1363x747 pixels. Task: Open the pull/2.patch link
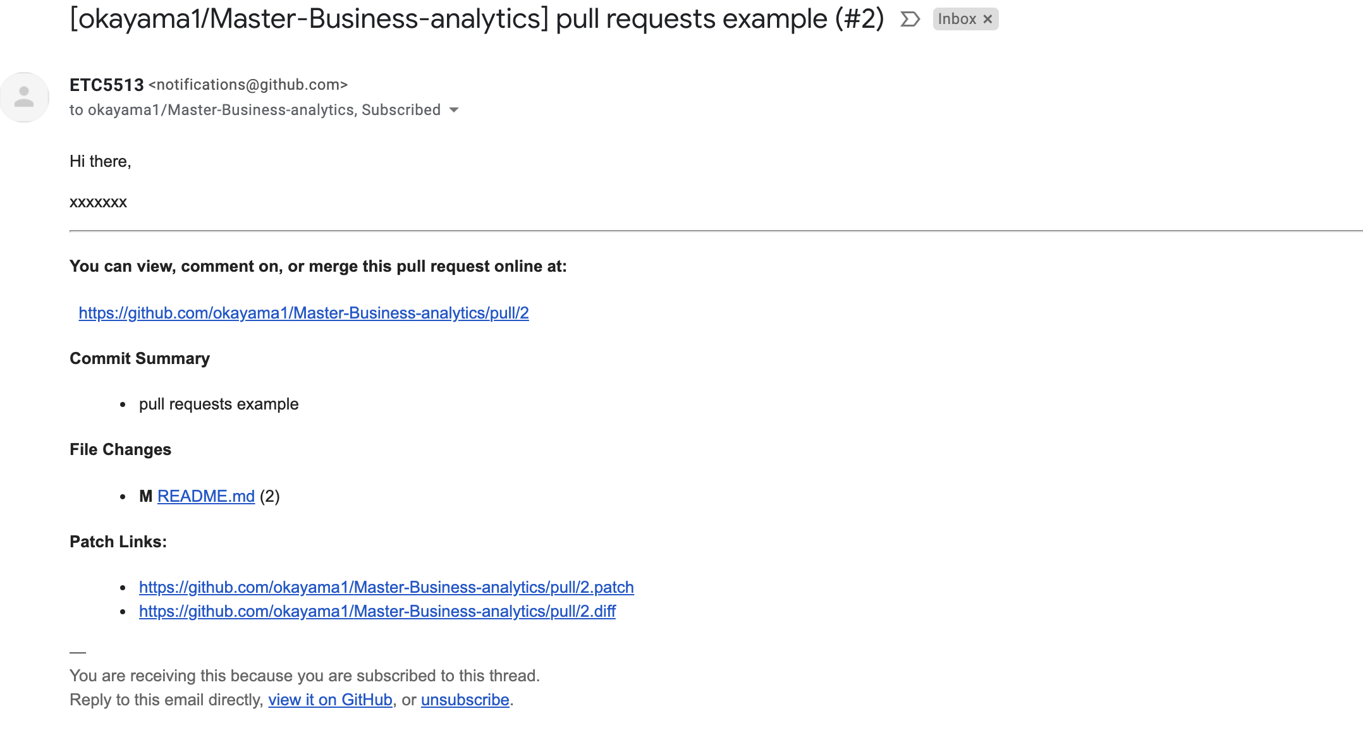tap(386, 587)
